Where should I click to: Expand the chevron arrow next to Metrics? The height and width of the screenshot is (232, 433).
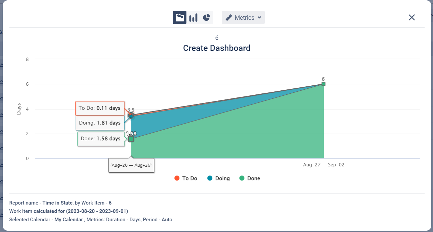259,18
